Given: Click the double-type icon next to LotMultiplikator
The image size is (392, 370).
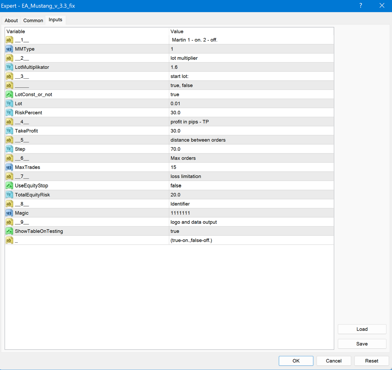Looking at the screenshot, I should point(9,67).
